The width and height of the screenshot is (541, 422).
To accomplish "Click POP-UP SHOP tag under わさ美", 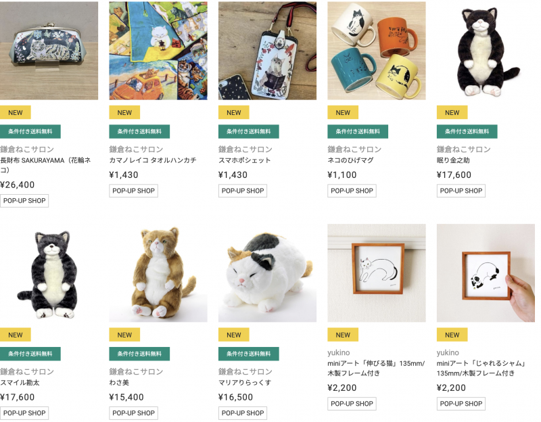I will coord(133,413).
